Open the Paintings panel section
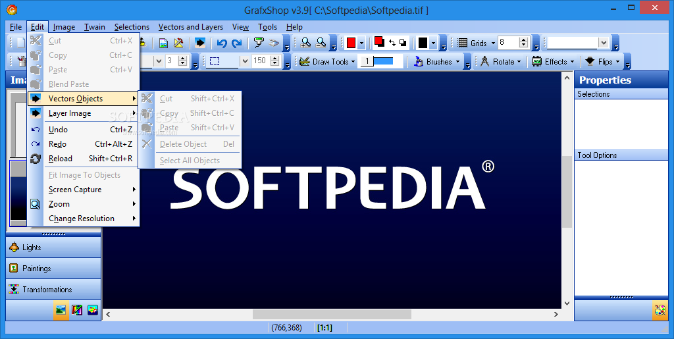The width and height of the screenshot is (674, 339). point(54,268)
